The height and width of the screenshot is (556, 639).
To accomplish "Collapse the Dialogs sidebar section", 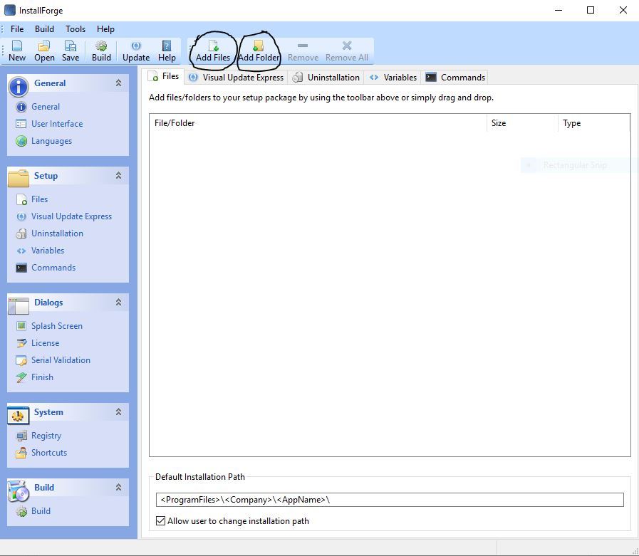I will pos(118,303).
